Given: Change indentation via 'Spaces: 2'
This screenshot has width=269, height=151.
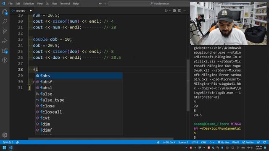Looking at the screenshot, I should pos(183,143).
